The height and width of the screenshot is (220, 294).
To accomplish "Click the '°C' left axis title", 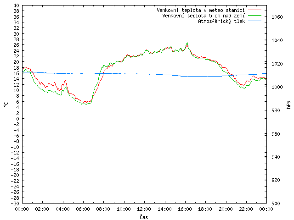I will pos(6,104).
